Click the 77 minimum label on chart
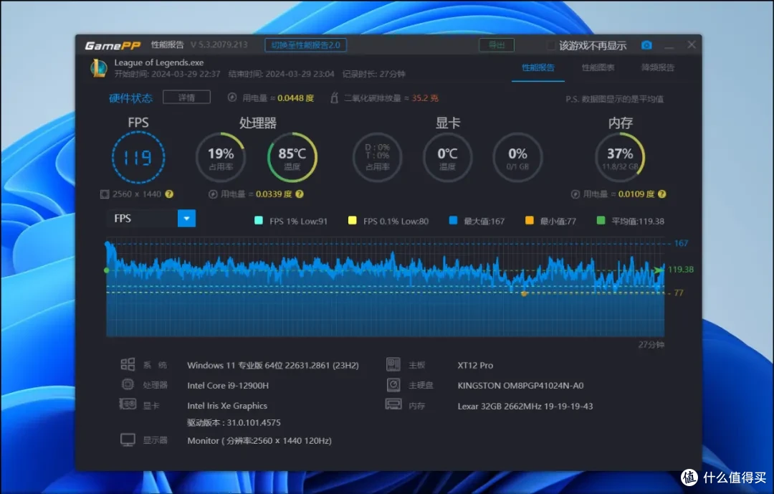This screenshot has width=774, height=494. click(678, 293)
